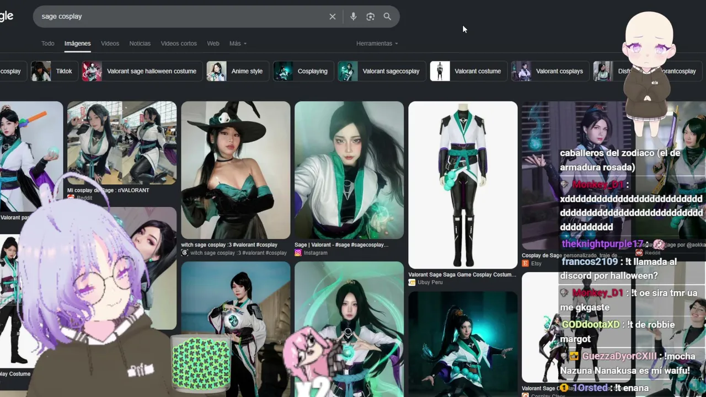Screen dimensions: 706x397
Task: Choose the Cosplaying suggestion chip
Action: (x=303, y=71)
